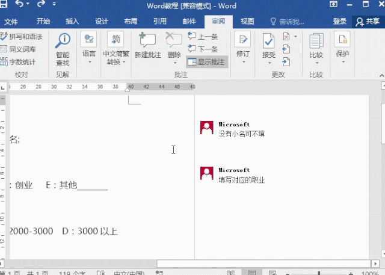Open the Undo history dropdown arrow
This screenshot has height=275, width=385.
click(x=28, y=4)
